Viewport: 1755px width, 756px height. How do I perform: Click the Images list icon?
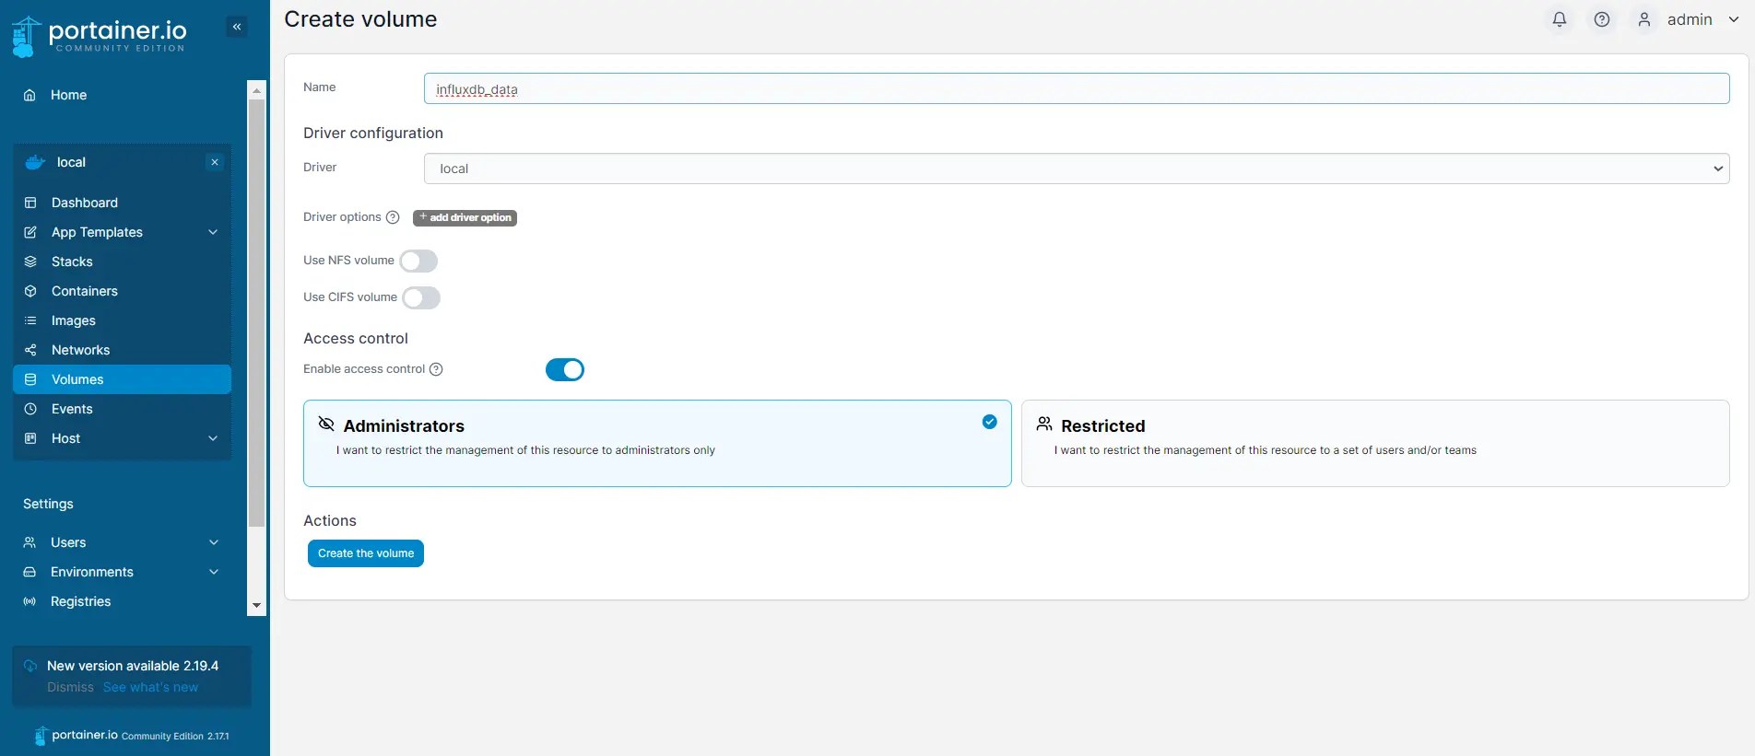[x=30, y=320]
